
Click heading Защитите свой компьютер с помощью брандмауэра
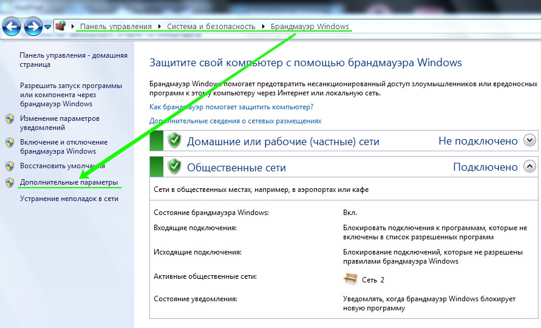tap(305, 63)
